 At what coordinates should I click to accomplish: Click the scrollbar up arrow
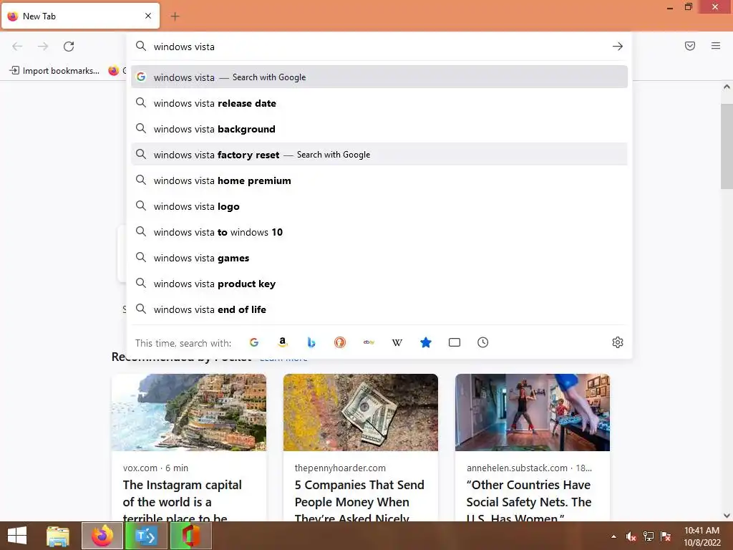point(727,87)
